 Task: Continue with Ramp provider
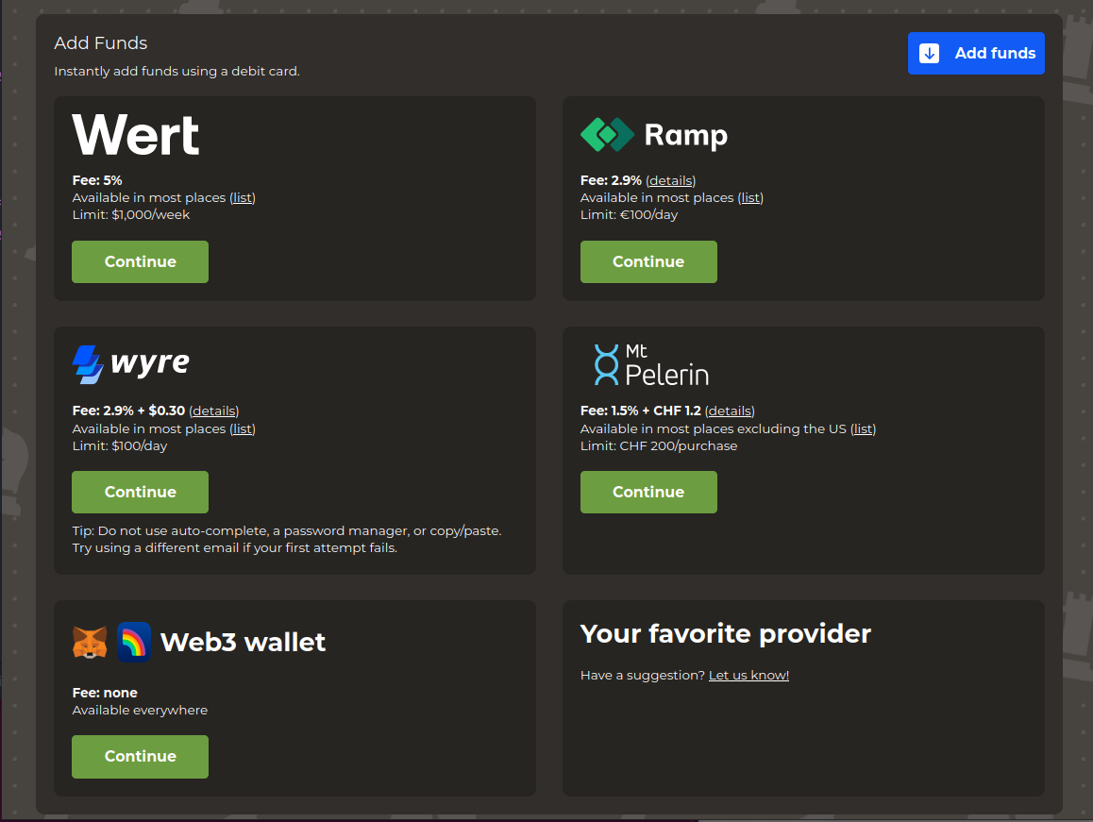pos(648,261)
